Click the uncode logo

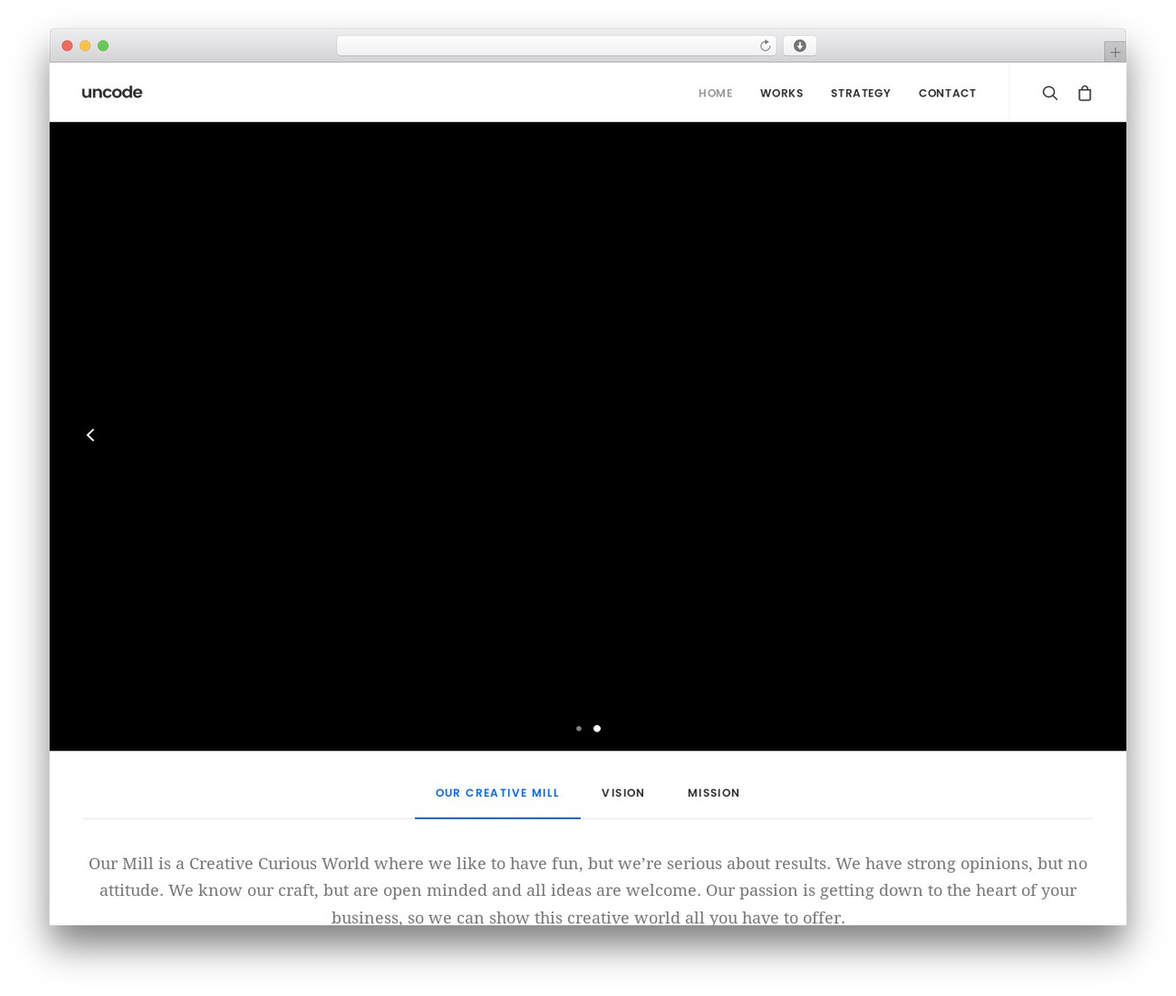112,92
